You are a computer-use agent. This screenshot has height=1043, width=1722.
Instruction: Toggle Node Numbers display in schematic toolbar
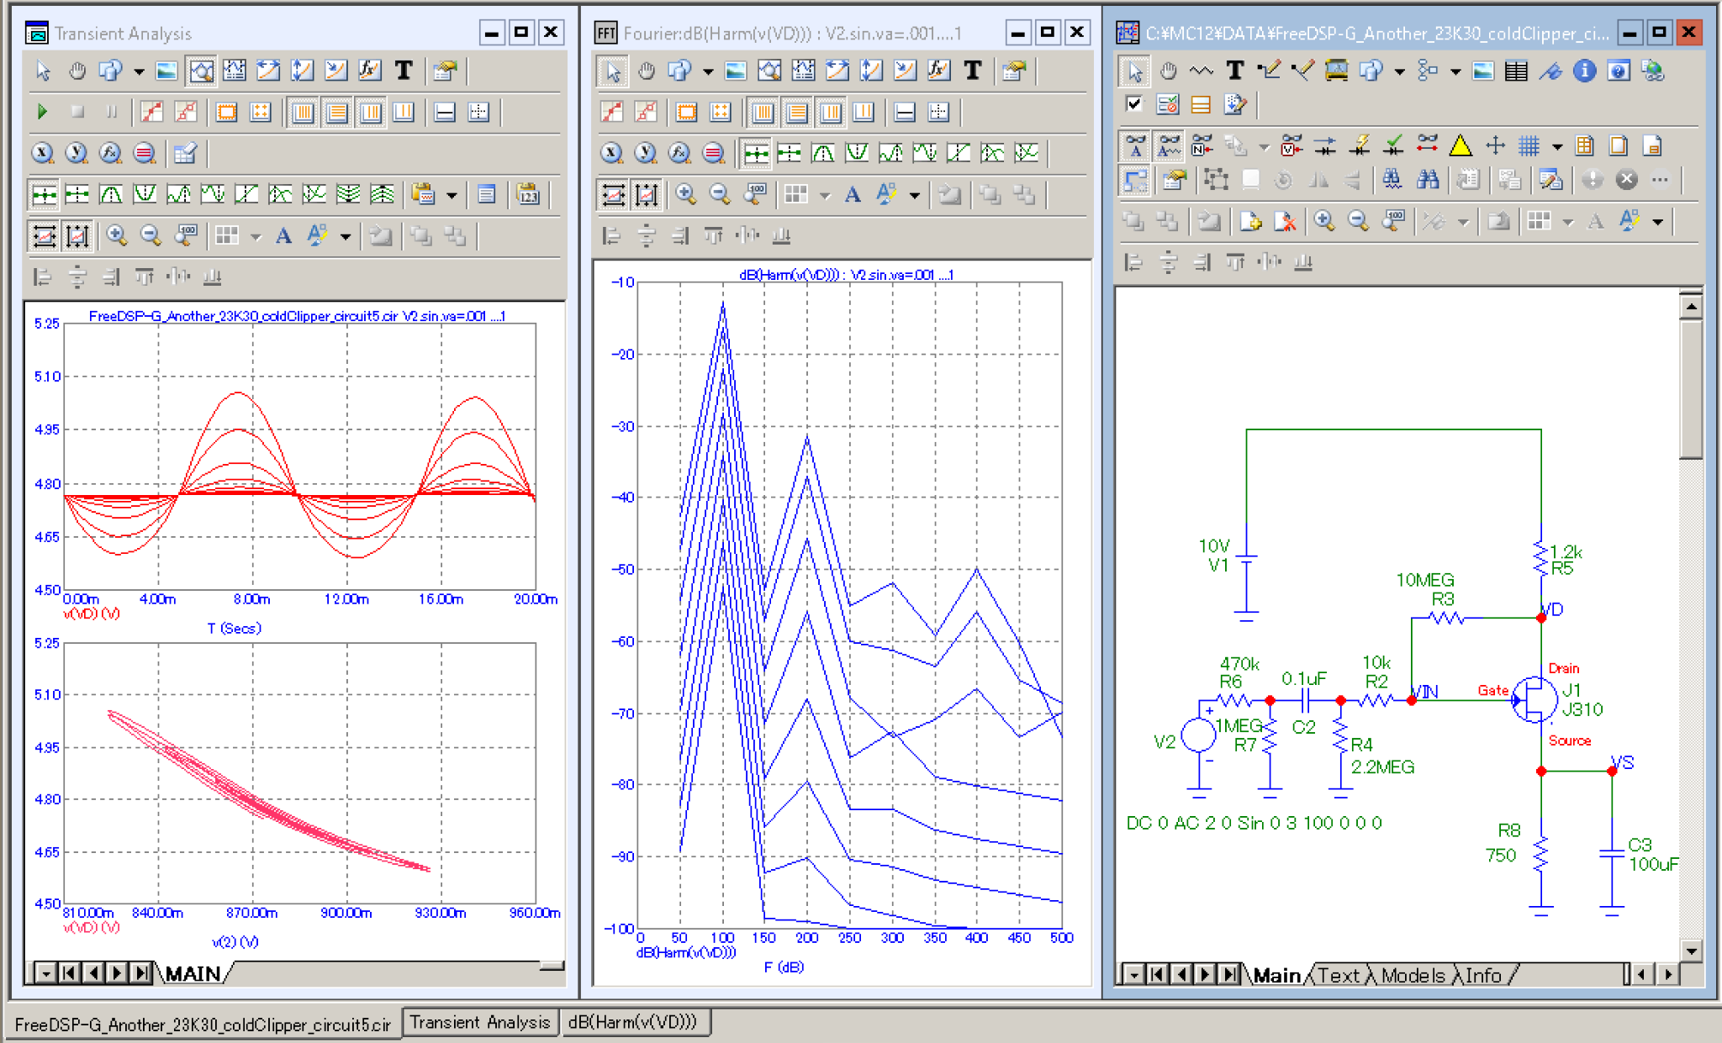click(x=1202, y=146)
